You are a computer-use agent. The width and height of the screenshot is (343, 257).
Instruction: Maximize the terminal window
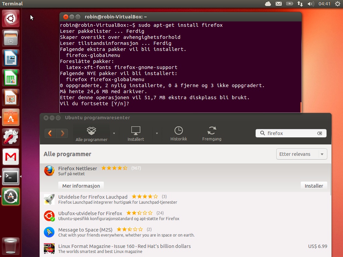[x=78, y=17]
